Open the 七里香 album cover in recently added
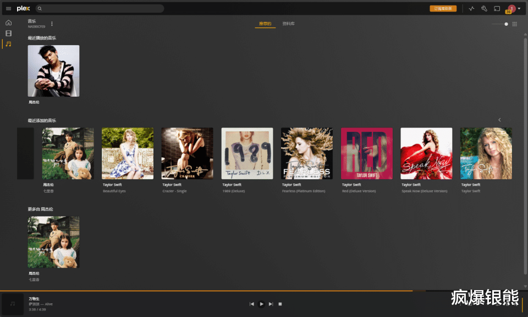528x317 pixels. point(68,153)
